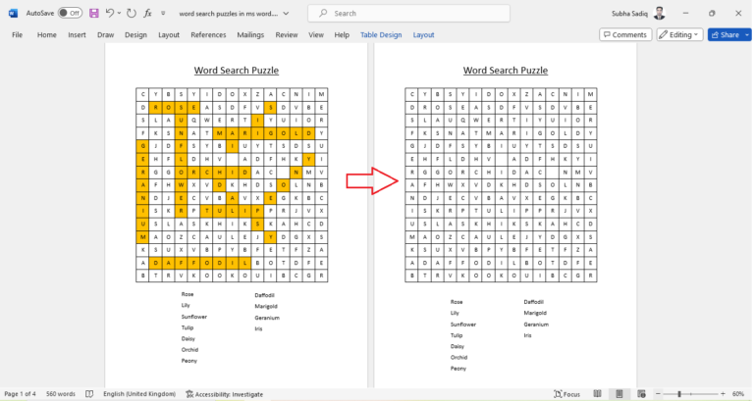Switch to Read Mode view icon
The height and width of the screenshot is (401, 754).
pos(597,394)
